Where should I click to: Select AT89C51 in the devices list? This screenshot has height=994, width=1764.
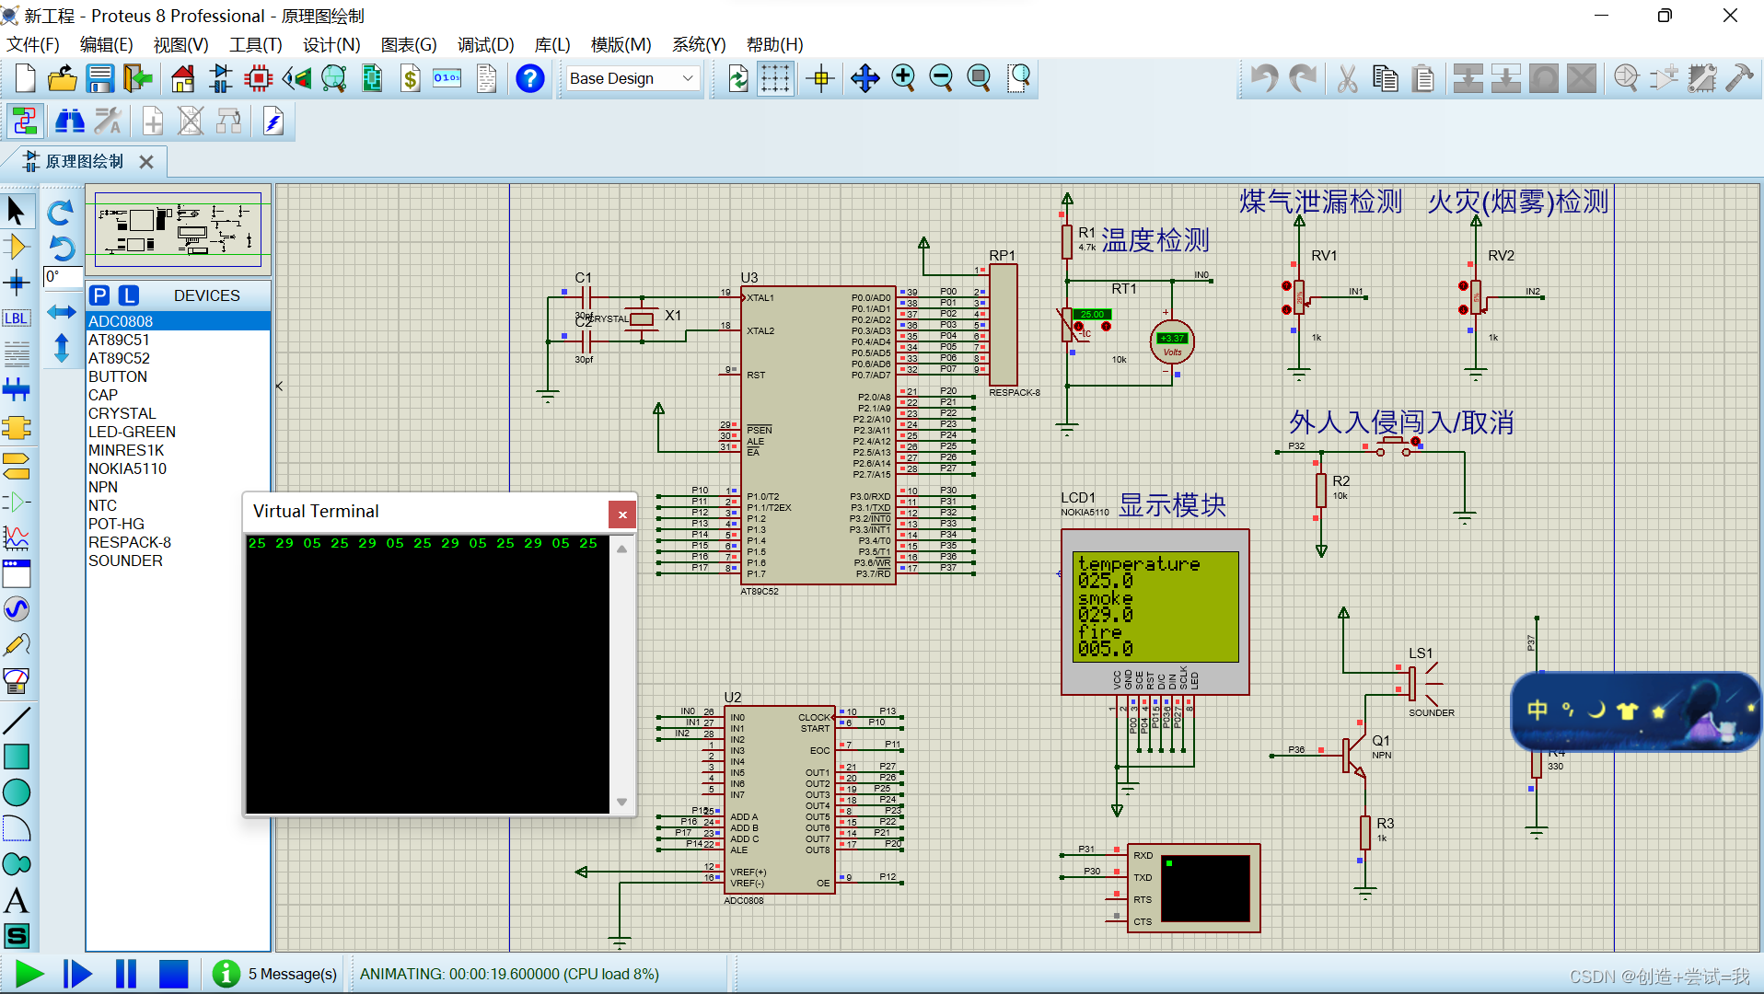tap(179, 340)
